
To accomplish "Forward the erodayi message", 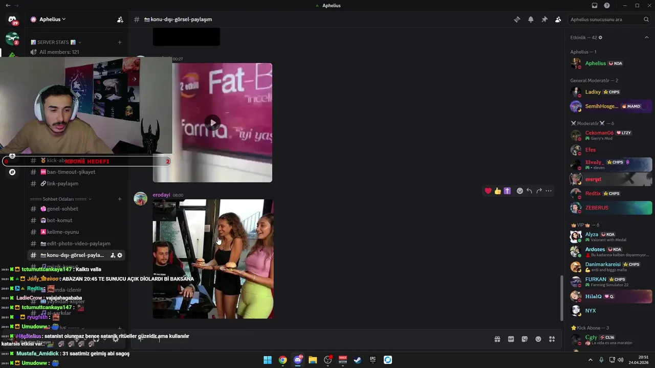I will point(539,191).
